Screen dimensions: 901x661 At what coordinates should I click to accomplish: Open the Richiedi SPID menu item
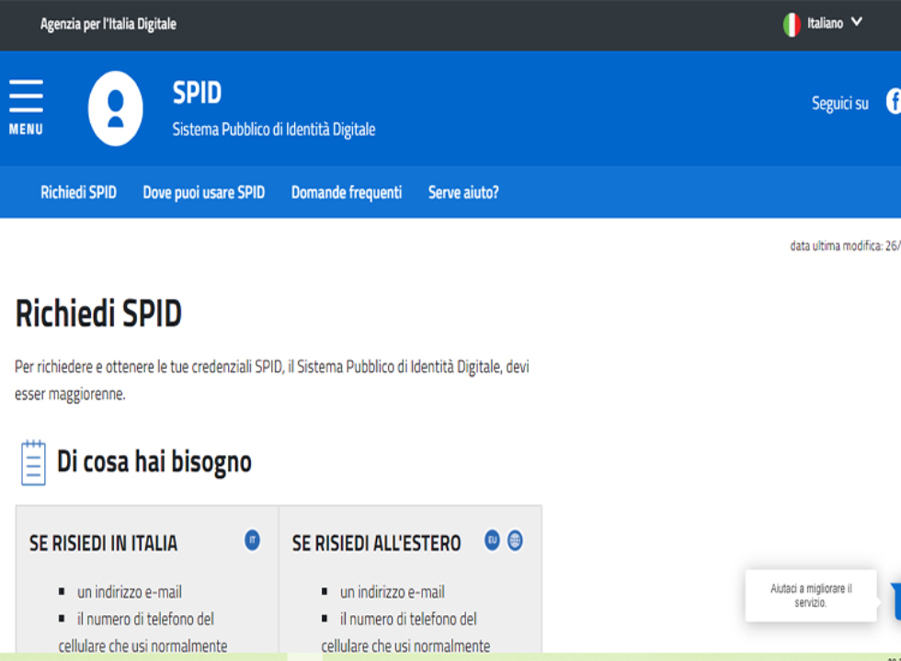(x=79, y=192)
